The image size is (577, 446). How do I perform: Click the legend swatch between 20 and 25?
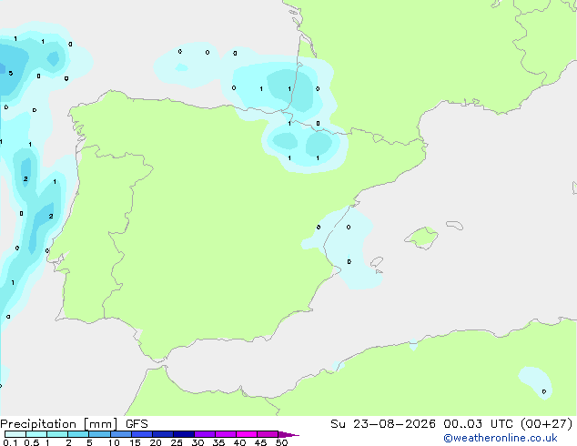click(163, 434)
